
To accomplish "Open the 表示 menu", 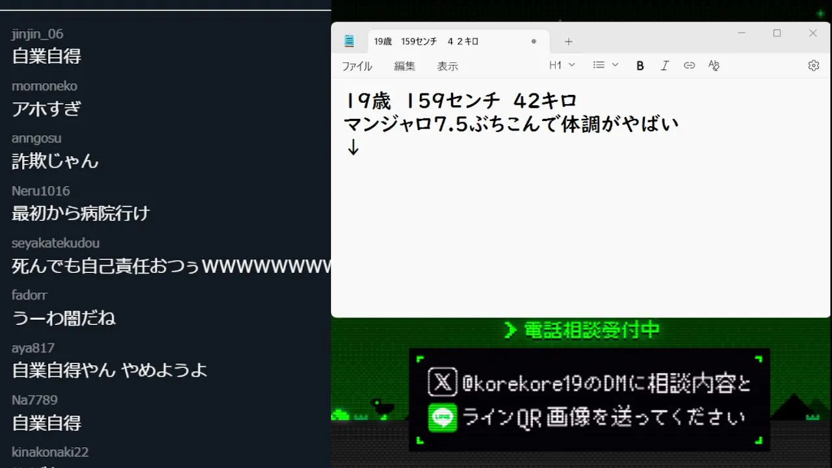I will (447, 66).
